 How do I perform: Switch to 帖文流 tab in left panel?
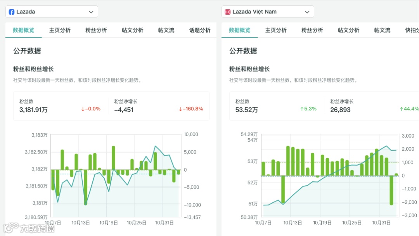click(166, 30)
